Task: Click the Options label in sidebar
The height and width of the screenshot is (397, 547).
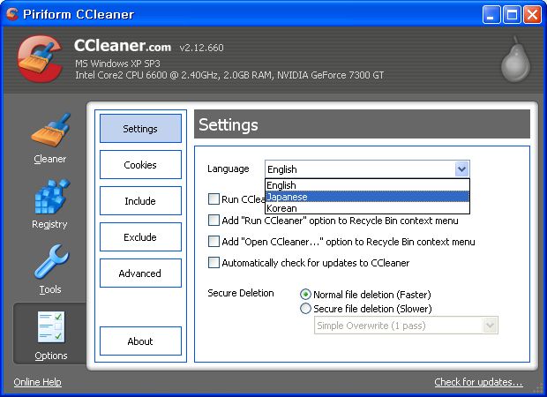Action: click(x=51, y=356)
